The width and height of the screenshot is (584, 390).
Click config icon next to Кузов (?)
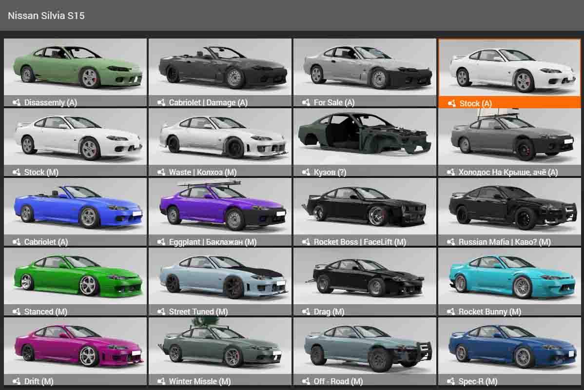[x=306, y=172]
